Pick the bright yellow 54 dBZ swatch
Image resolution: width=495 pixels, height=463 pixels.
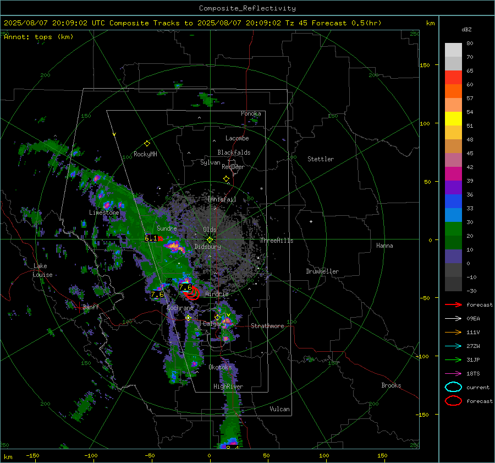click(x=453, y=118)
